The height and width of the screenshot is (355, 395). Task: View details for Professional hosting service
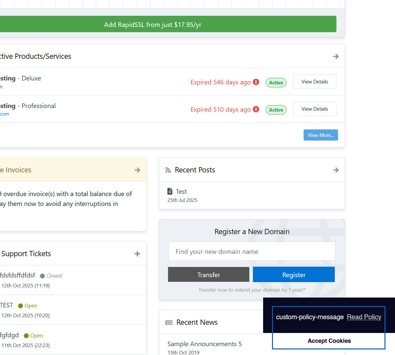[314, 109]
